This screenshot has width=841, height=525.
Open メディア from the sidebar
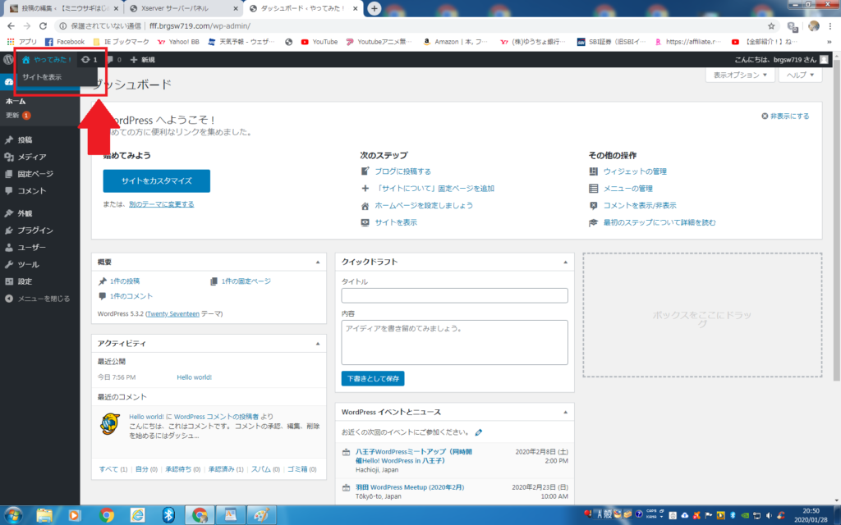coord(32,157)
